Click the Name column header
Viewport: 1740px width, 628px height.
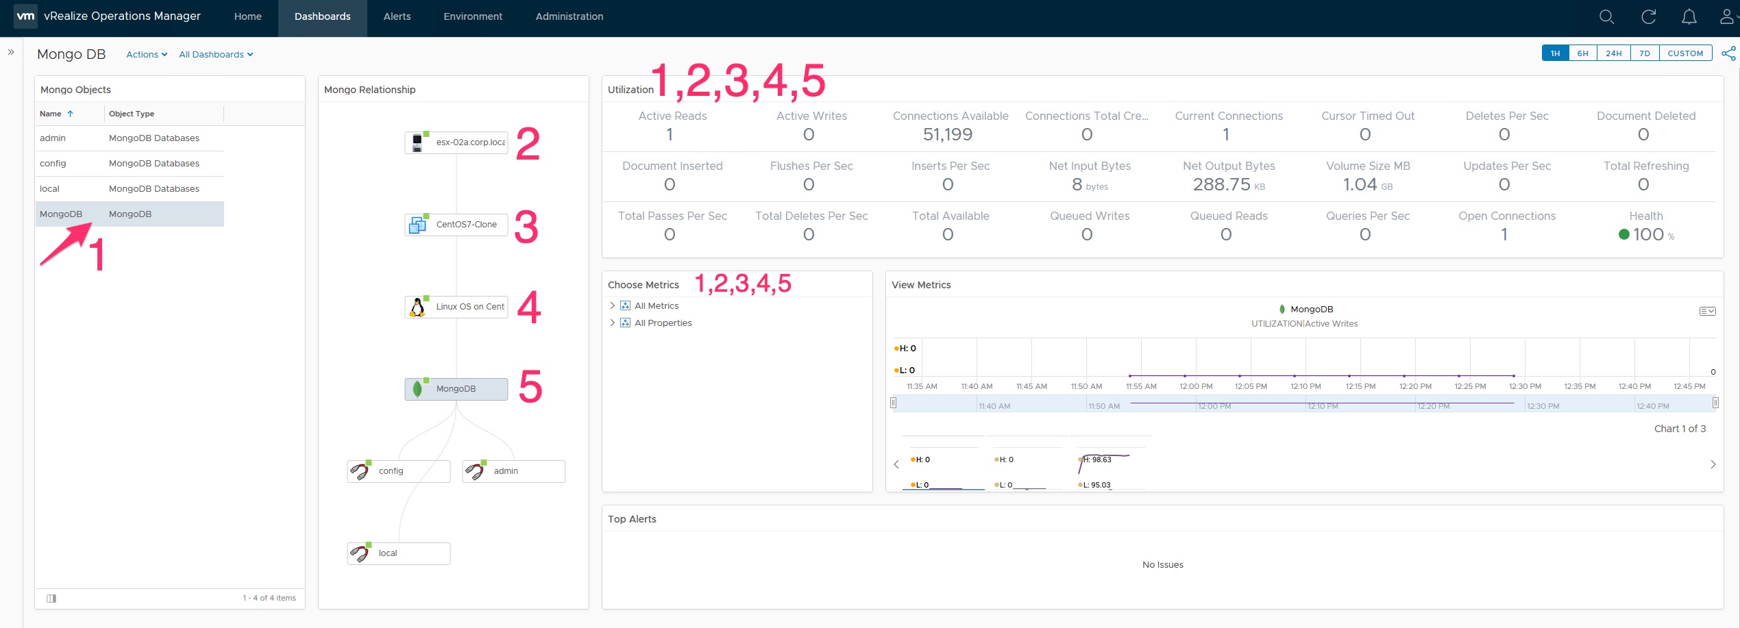click(50, 114)
